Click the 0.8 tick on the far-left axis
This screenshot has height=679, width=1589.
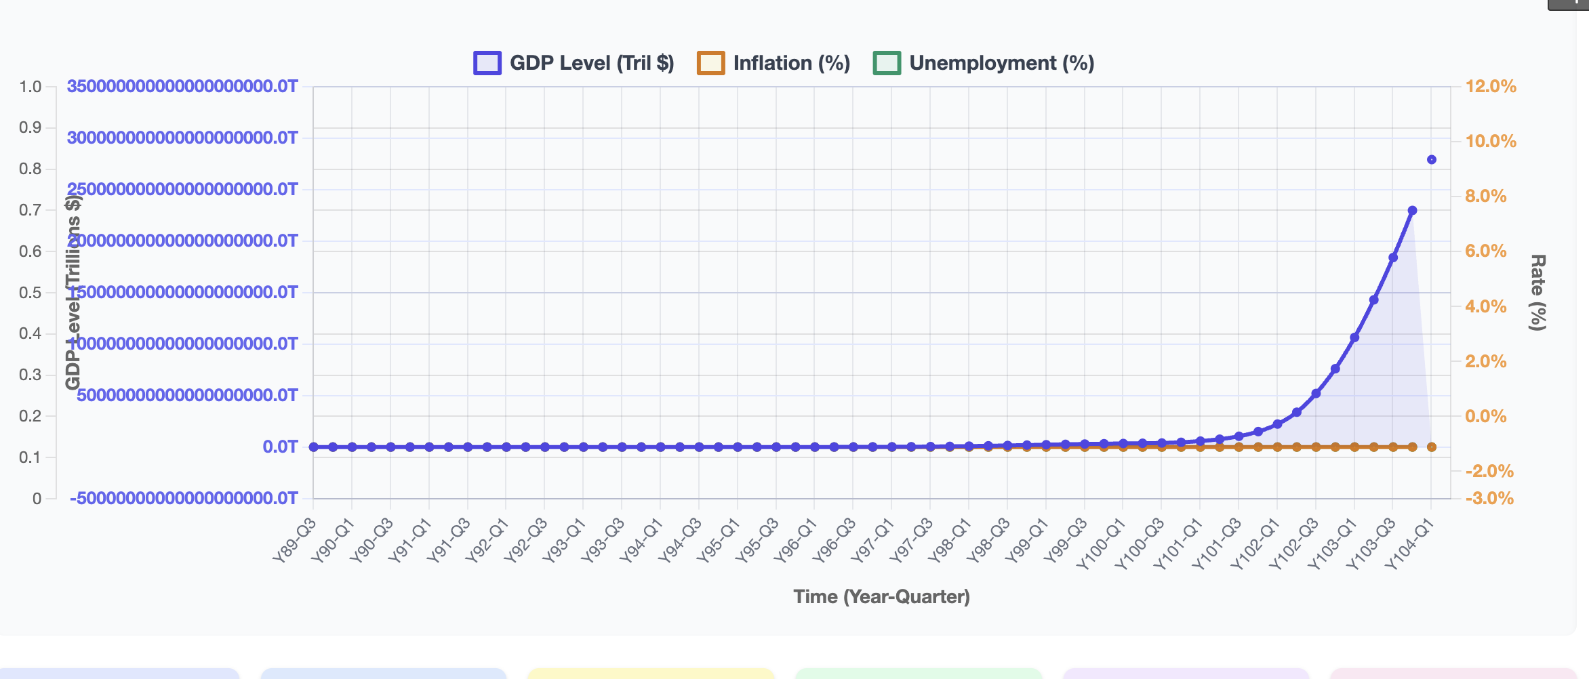click(31, 169)
